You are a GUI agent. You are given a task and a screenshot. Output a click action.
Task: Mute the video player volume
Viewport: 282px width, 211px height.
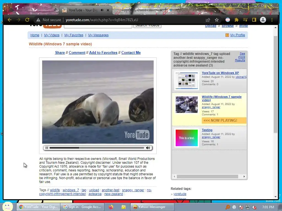tap(148, 148)
